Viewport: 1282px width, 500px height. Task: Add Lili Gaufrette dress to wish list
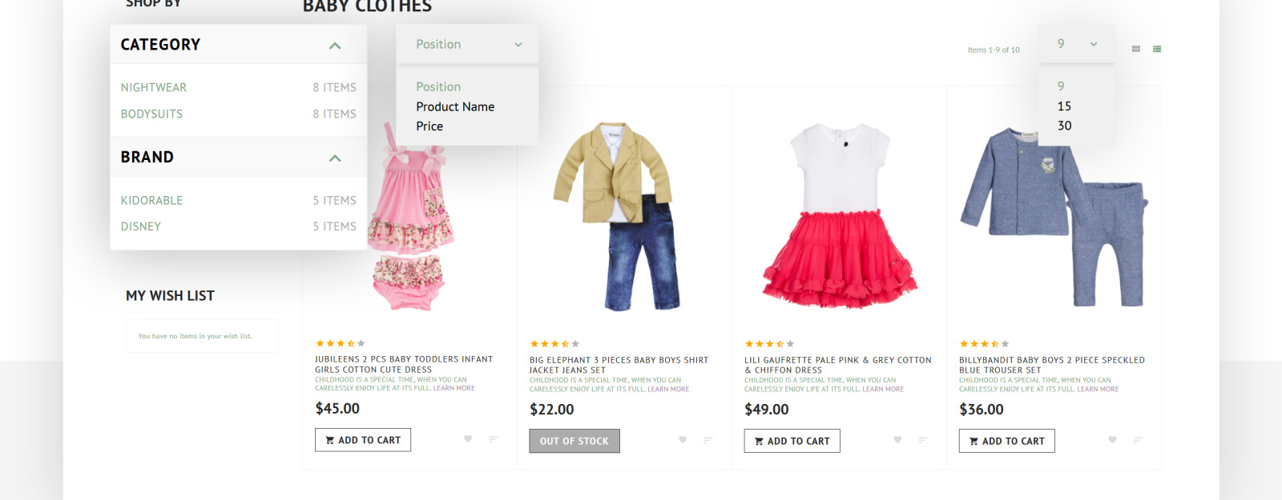(x=897, y=439)
